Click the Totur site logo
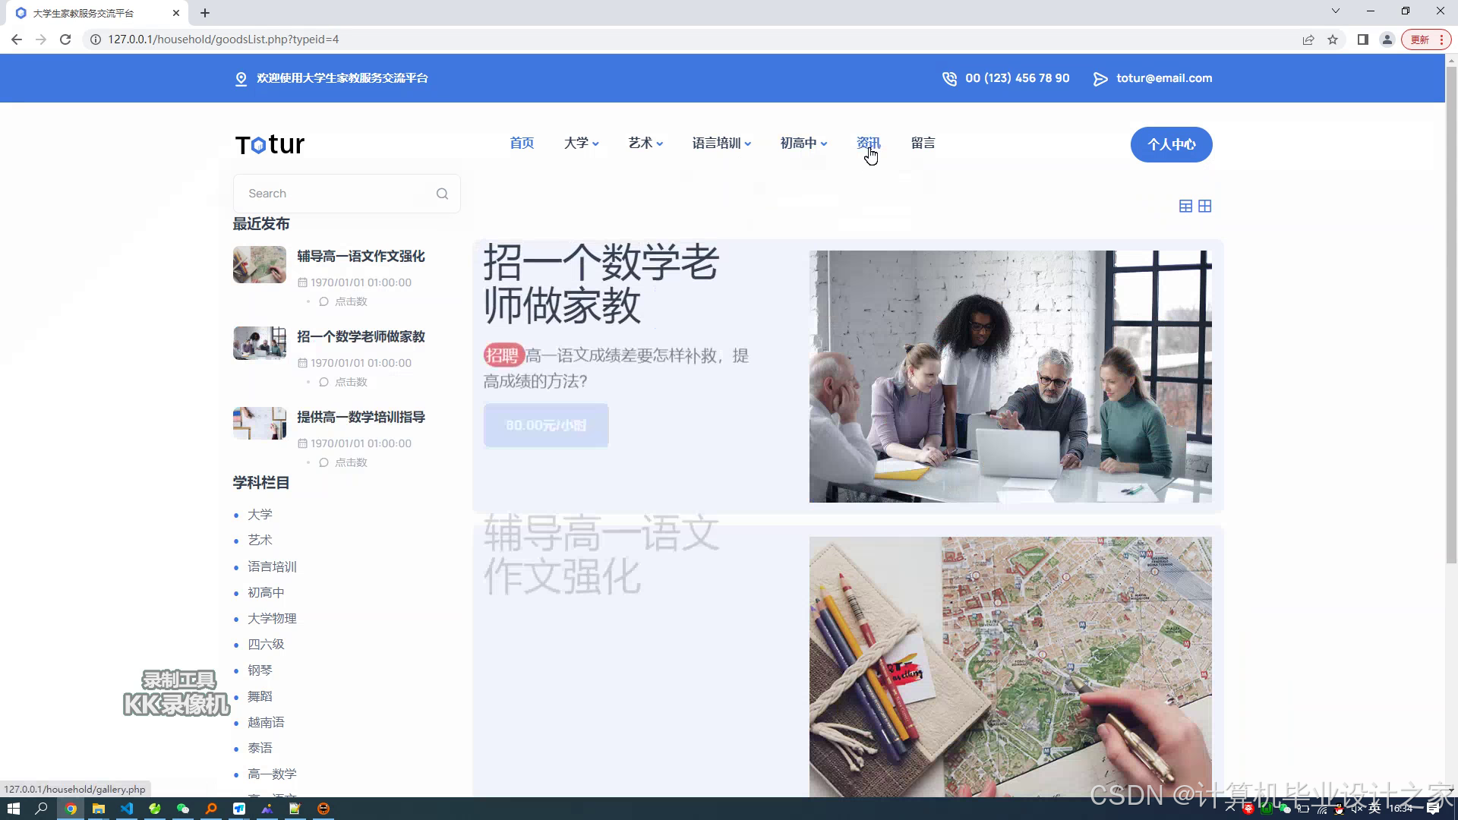Image resolution: width=1458 pixels, height=820 pixels. point(270,144)
